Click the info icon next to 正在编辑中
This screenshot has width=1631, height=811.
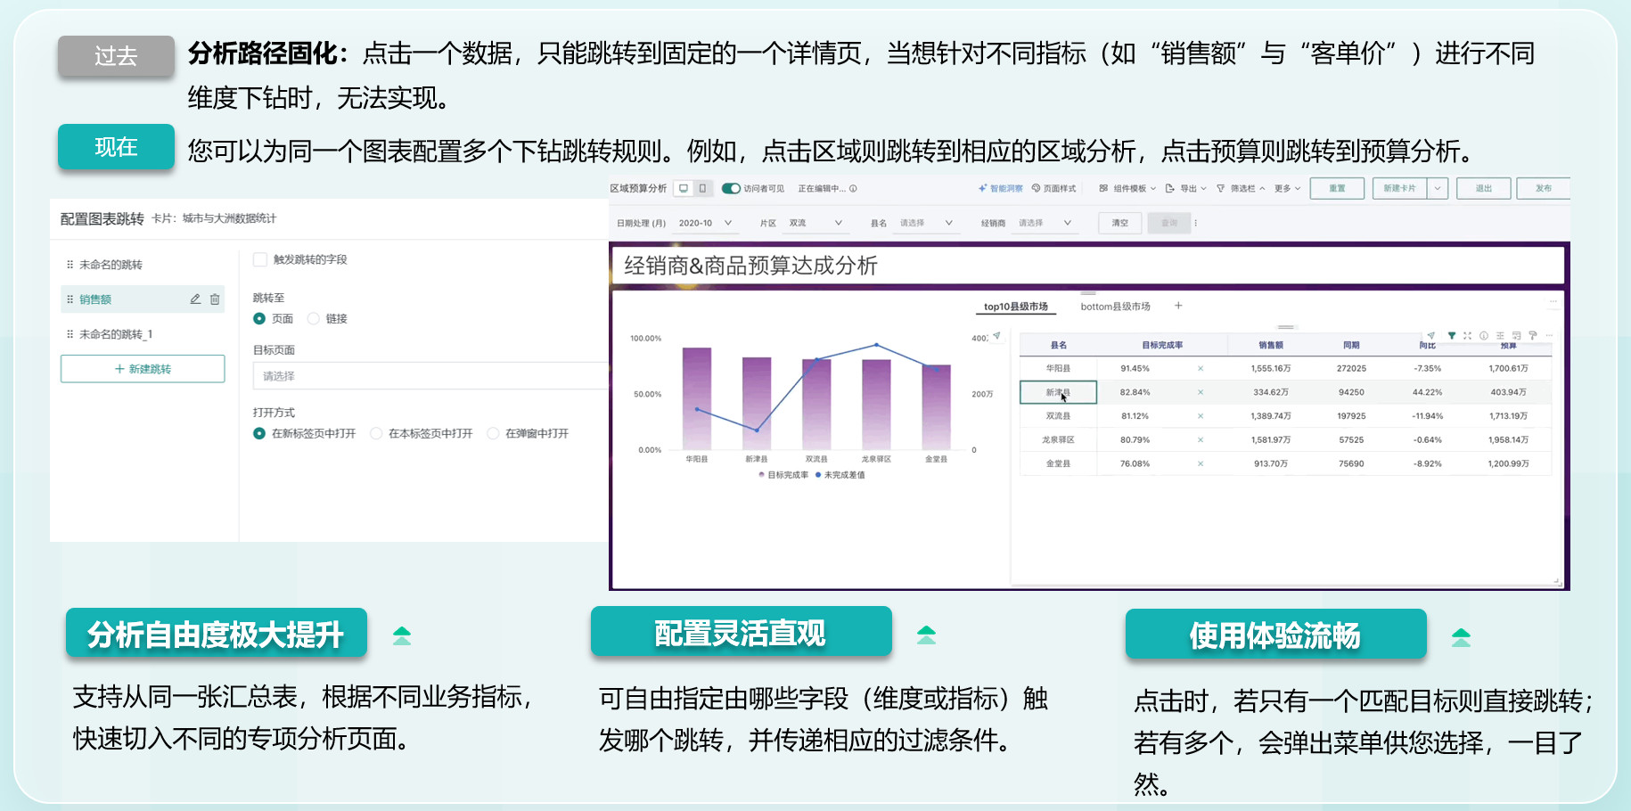(x=853, y=189)
